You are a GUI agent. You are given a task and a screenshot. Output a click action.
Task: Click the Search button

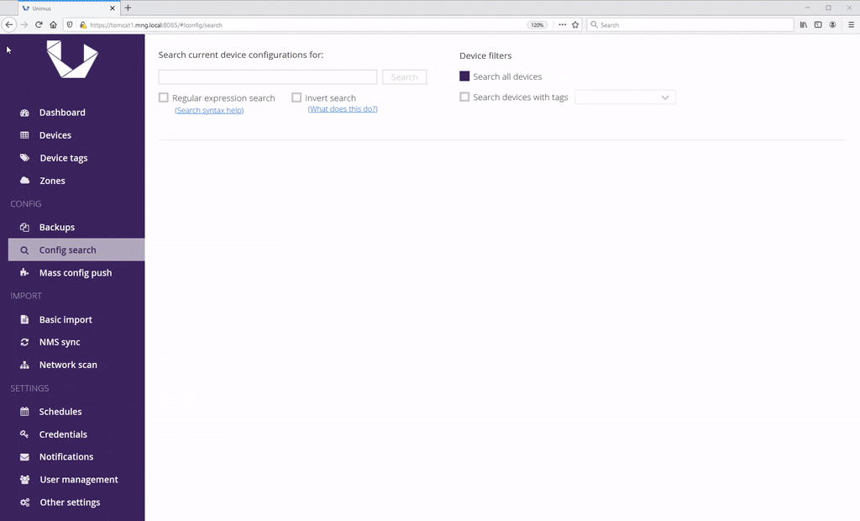[x=404, y=76]
